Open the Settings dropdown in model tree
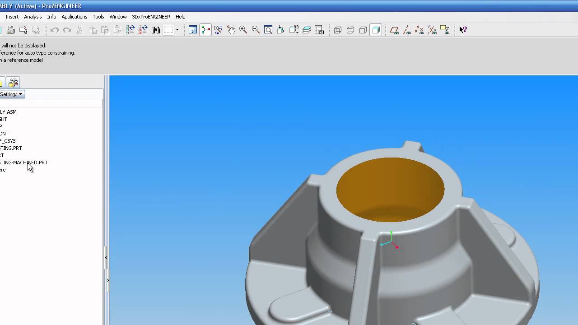This screenshot has width=578, height=325. 11,94
